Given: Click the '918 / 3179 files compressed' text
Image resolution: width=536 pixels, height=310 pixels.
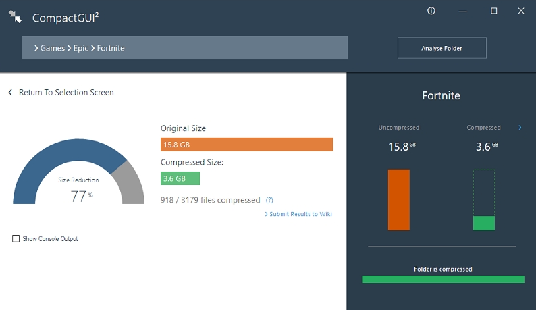Looking at the screenshot, I should (210, 200).
